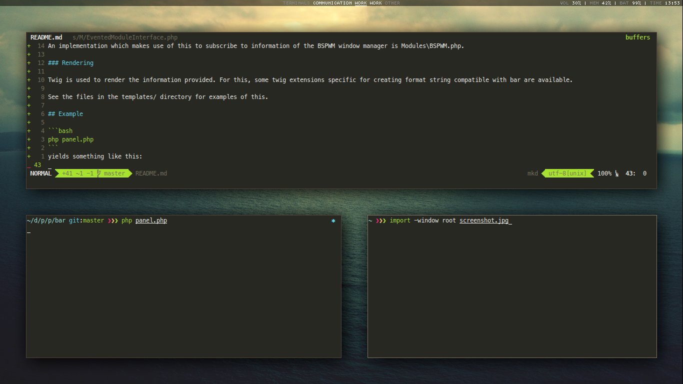The width and height of the screenshot is (683, 384).
Task: Click current line number 43 in gutter
Action: 37,165
